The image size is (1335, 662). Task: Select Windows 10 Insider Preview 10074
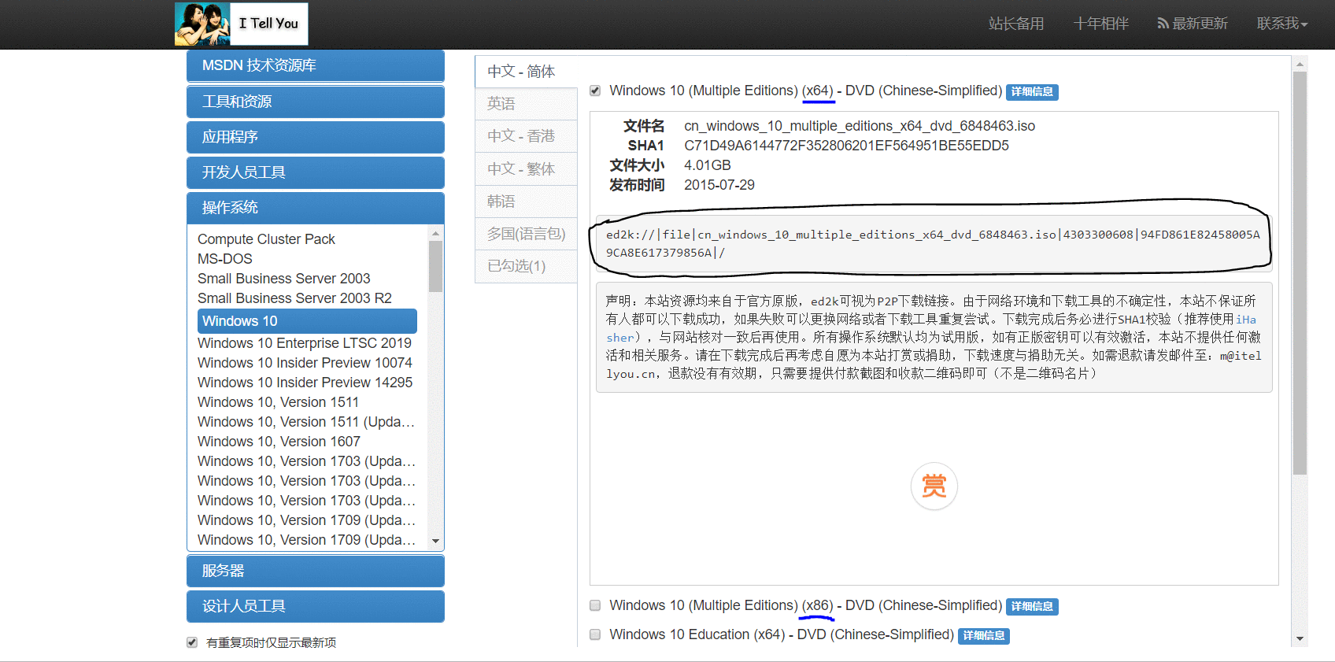point(305,363)
